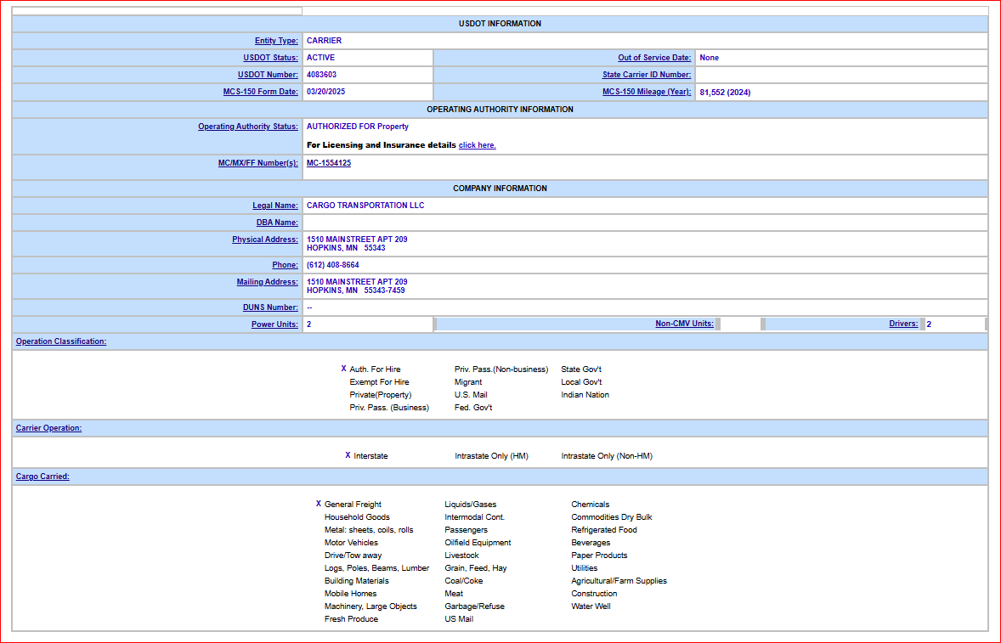Click the Drivers label link
The width and height of the screenshot is (1001, 643).
point(903,324)
